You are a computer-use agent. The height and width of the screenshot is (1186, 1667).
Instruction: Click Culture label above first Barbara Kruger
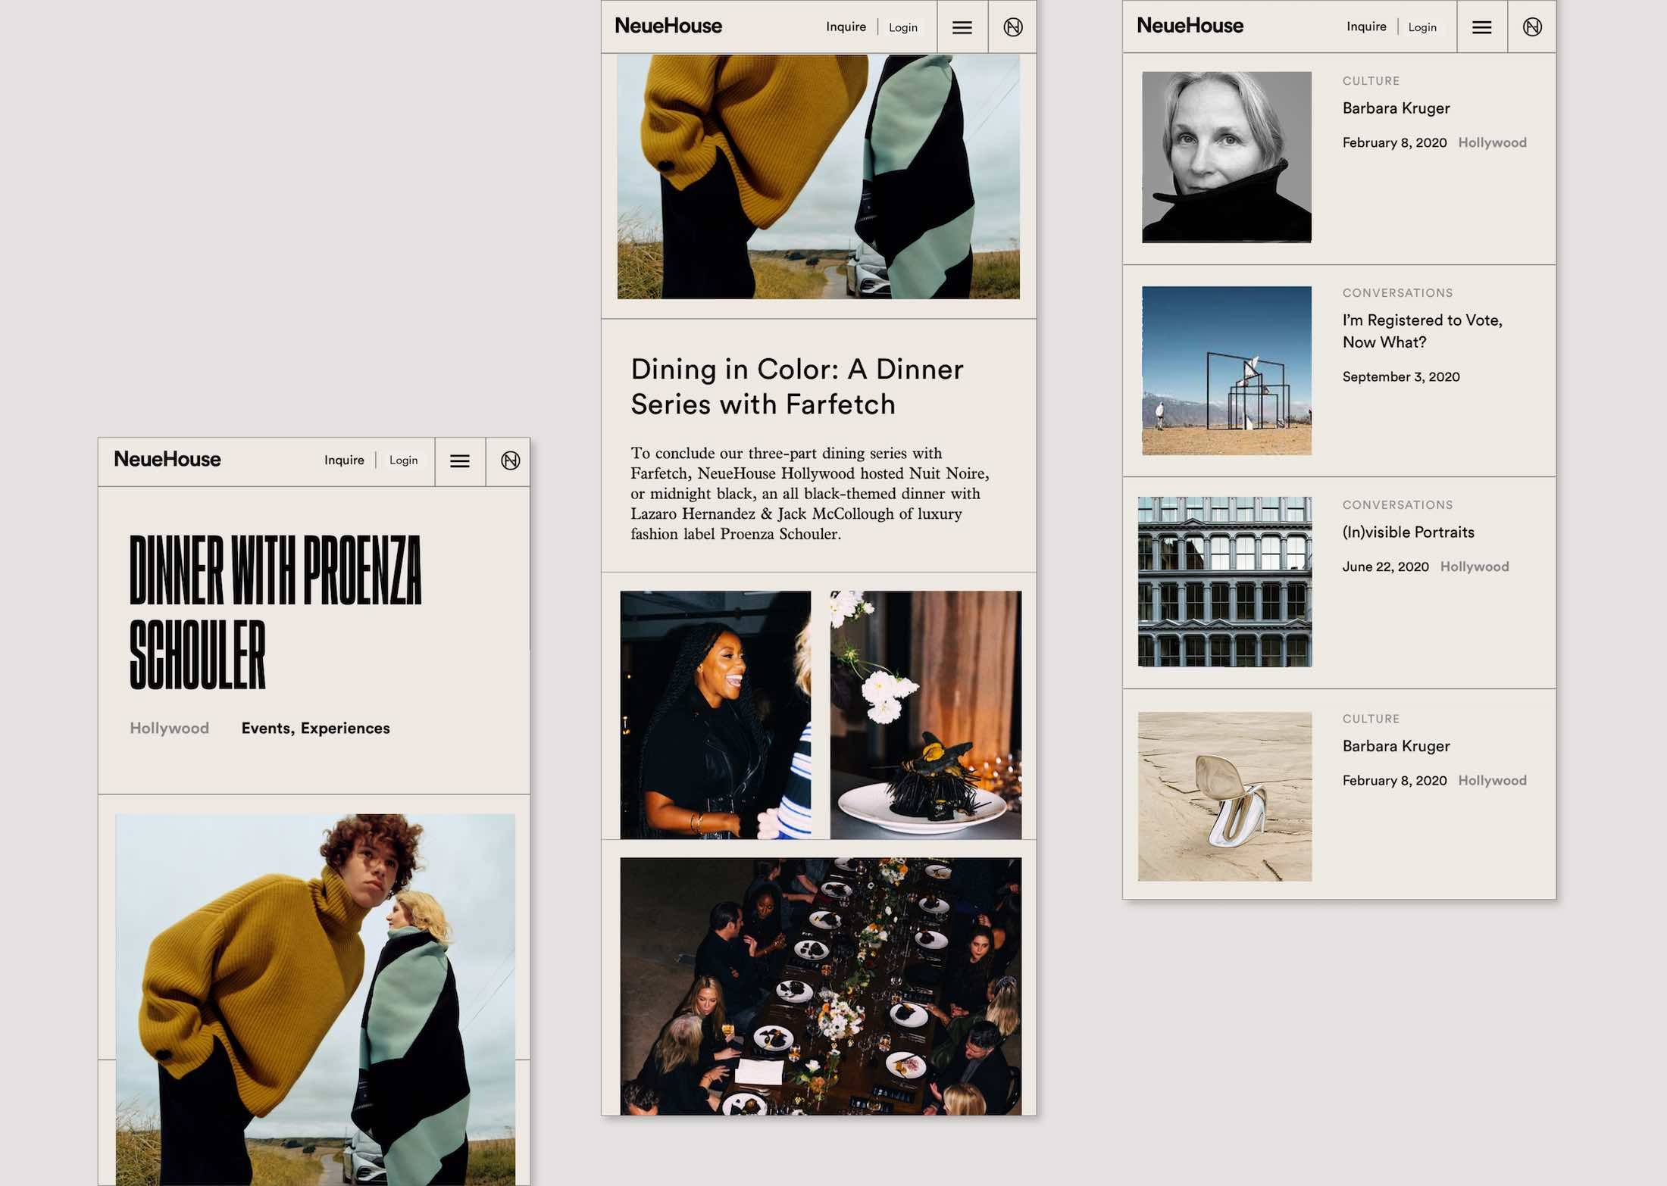[1371, 81]
